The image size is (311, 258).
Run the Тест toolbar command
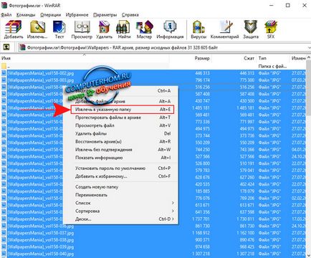click(59, 29)
